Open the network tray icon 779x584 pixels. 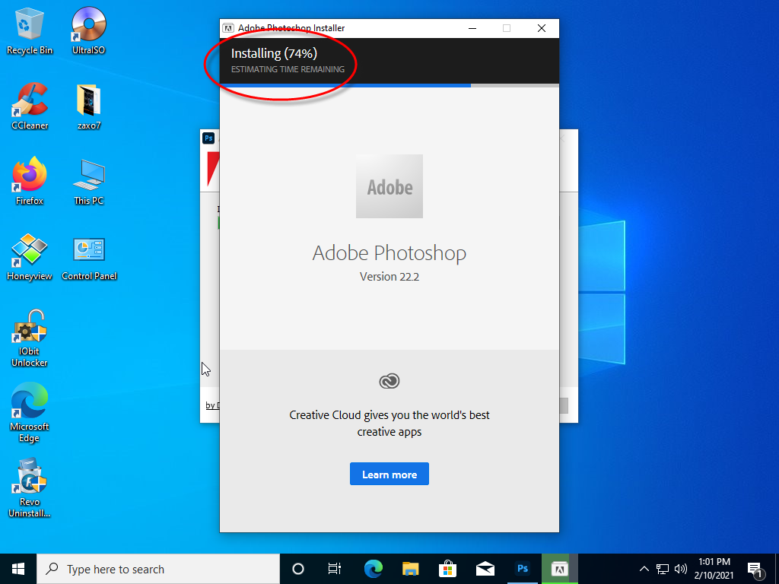pyautogui.click(x=663, y=569)
